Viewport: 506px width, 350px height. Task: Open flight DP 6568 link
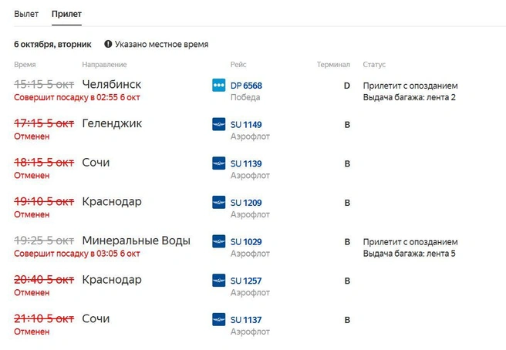(246, 86)
